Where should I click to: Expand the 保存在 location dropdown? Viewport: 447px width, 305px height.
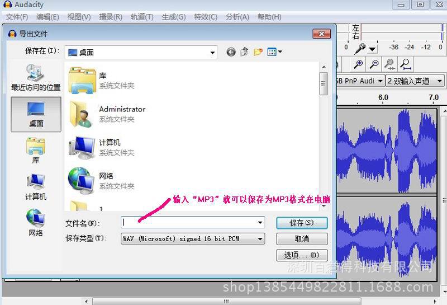click(212, 53)
